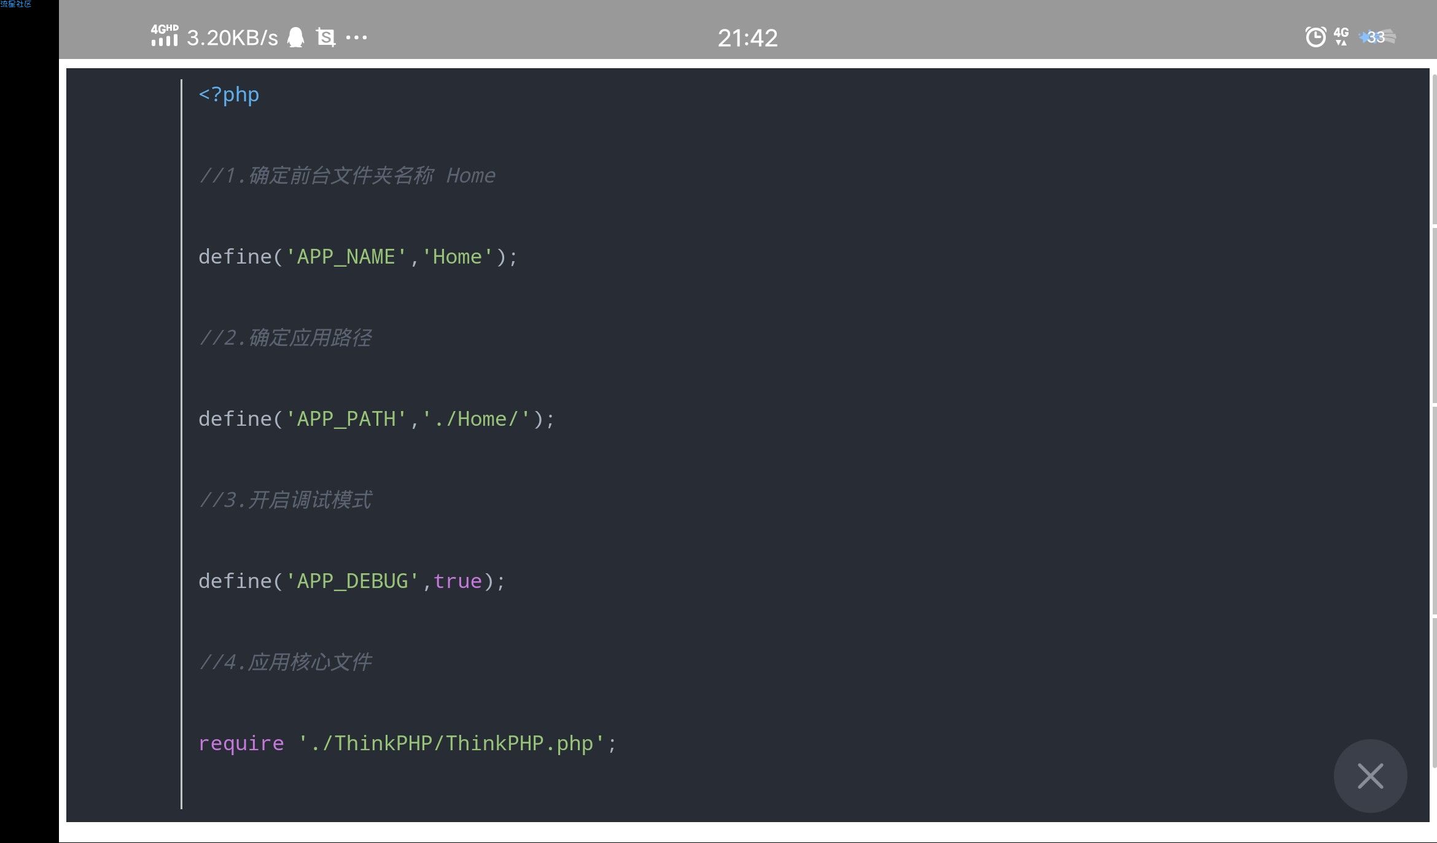Image resolution: width=1437 pixels, height=843 pixels.
Task: Click the require './ThinkPHP/ThinkPHP.php' line
Action: (x=407, y=743)
